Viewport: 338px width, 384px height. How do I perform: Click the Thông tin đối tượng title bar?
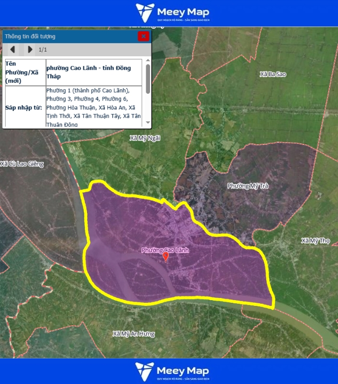pos(68,36)
